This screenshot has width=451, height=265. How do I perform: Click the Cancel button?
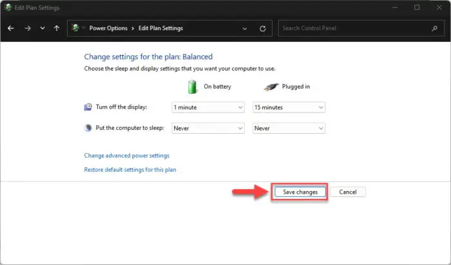click(x=348, y=192)
